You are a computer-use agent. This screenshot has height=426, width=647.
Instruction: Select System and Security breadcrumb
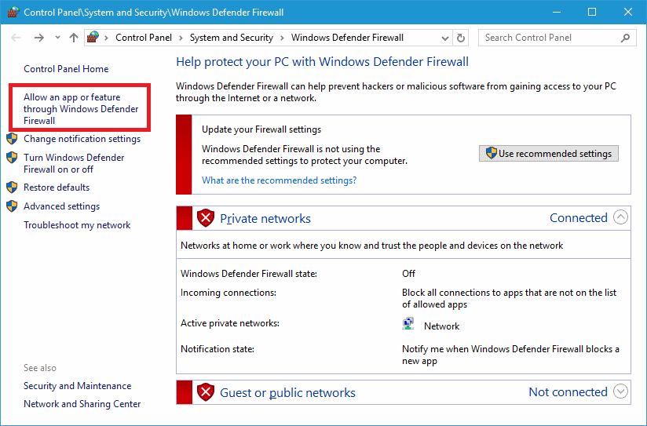point(232,38)
